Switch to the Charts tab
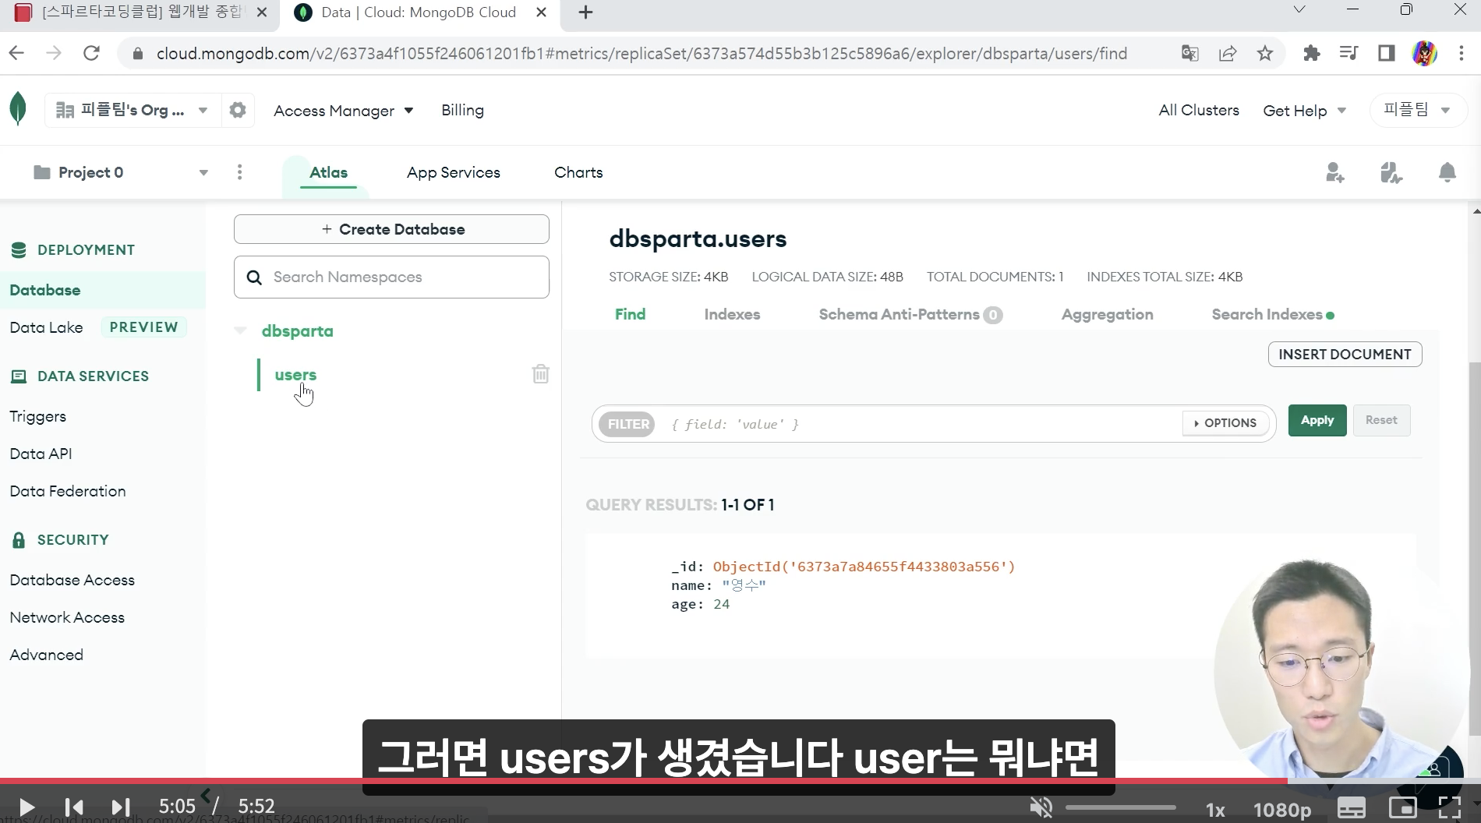This screenshot has width=1481, height=823. point(578,172)
